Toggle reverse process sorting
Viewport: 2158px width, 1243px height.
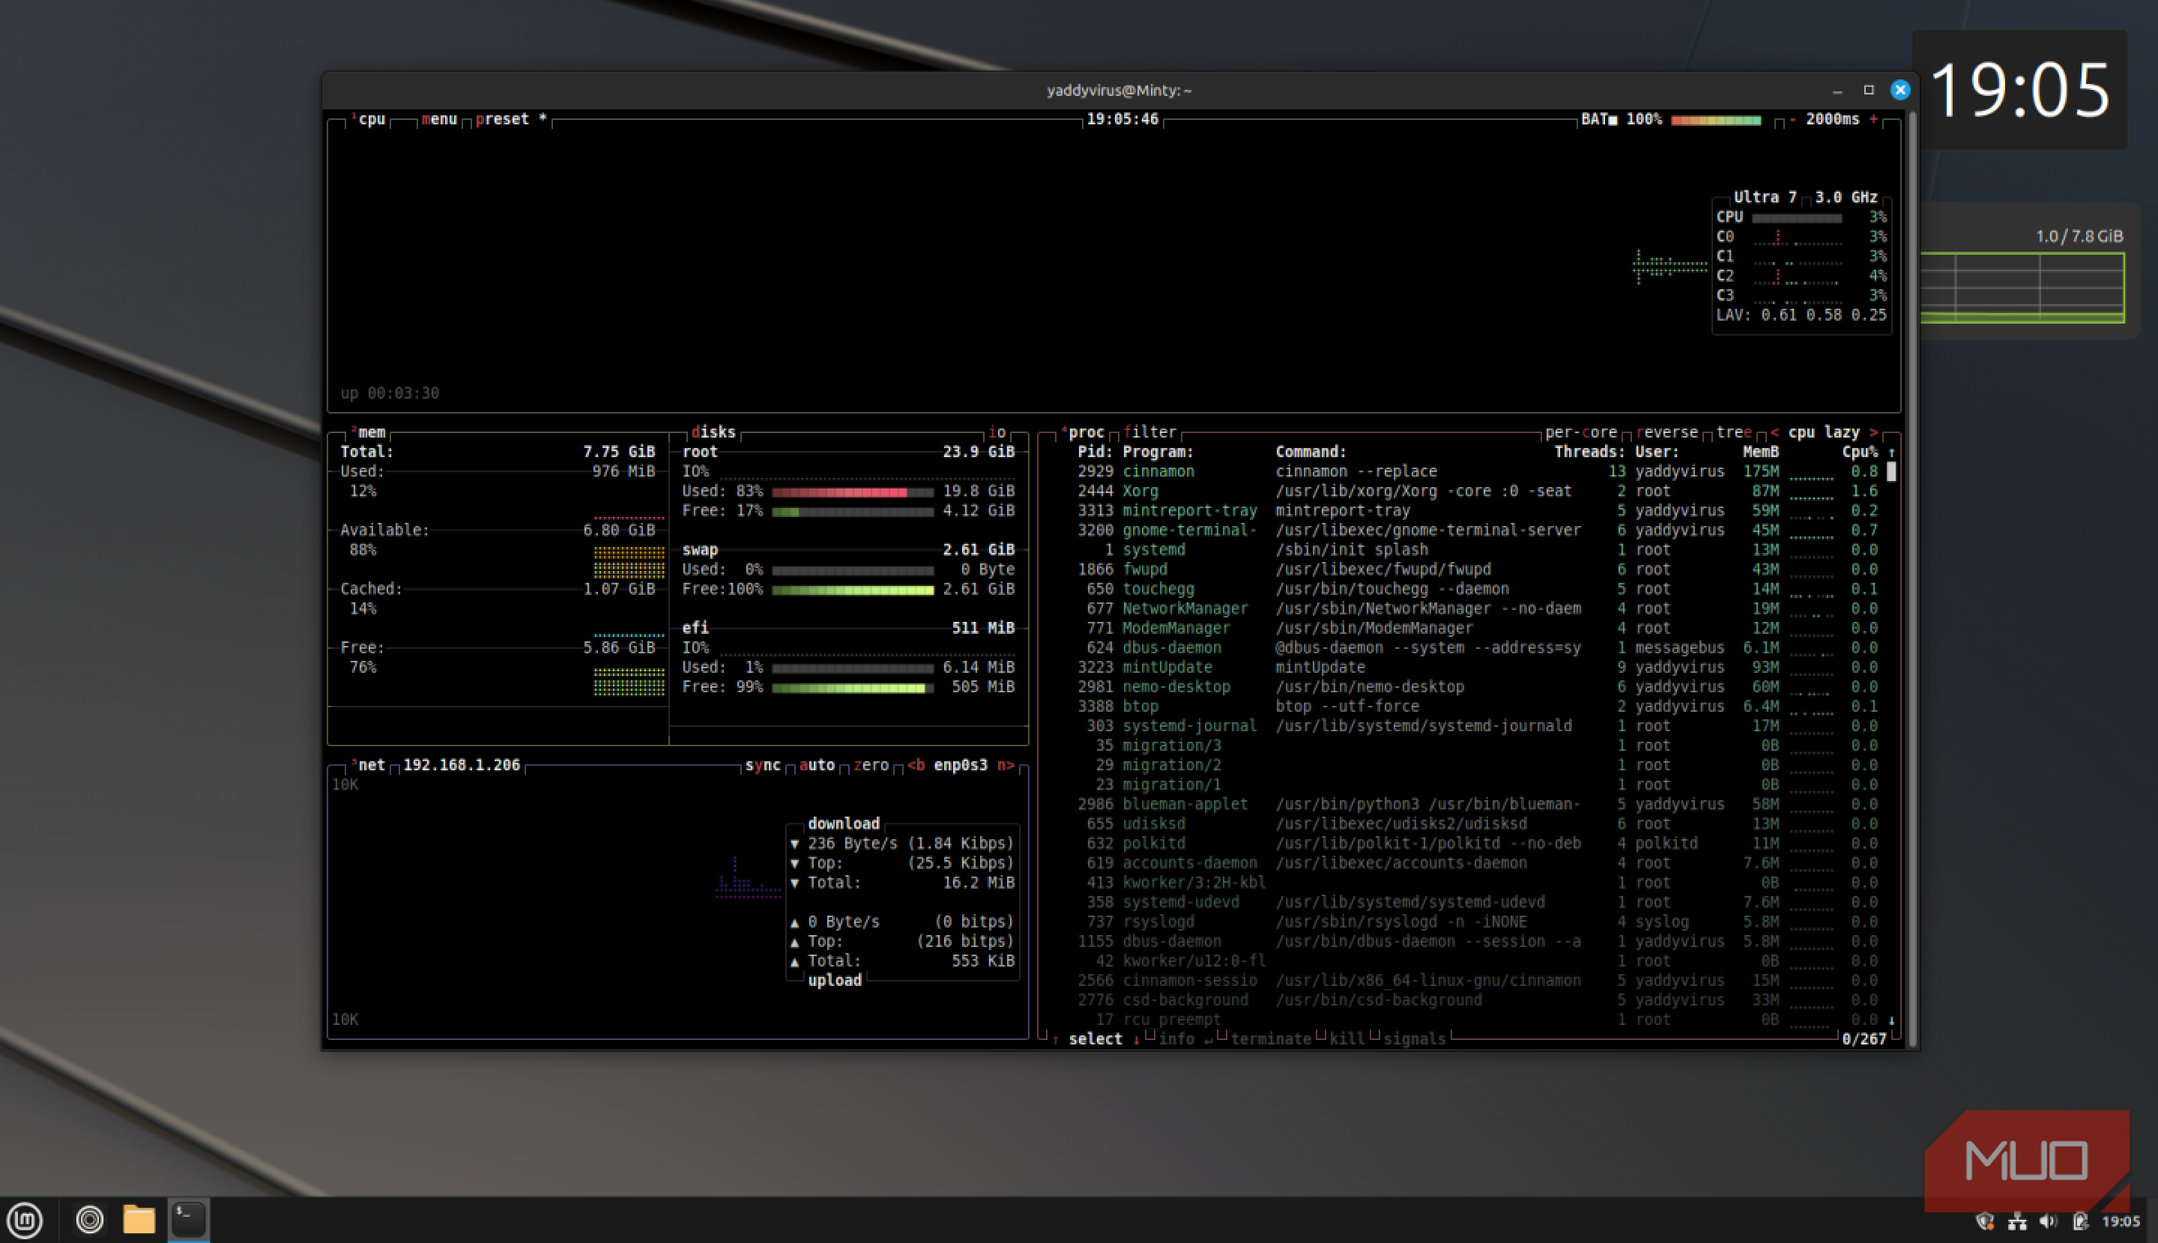1667,432
